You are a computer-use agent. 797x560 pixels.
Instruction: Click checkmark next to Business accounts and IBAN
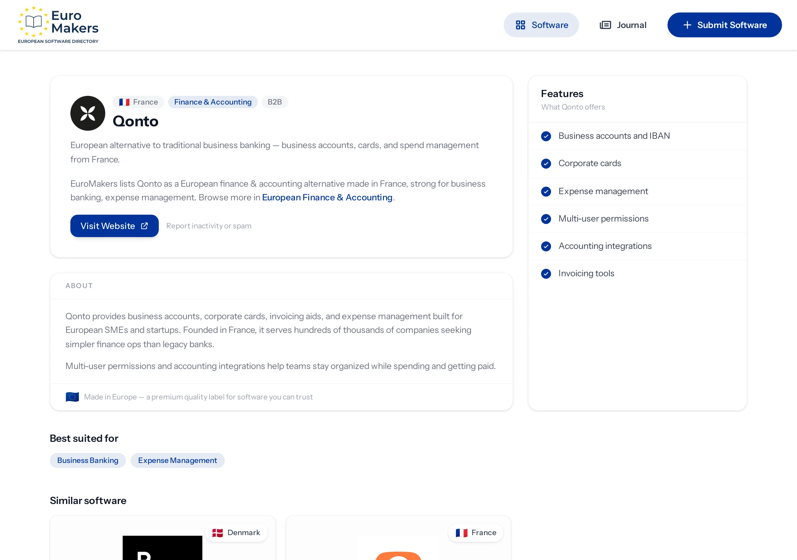point(546,136)
